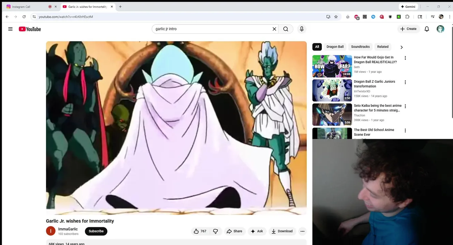453x245 pixels.
Task: Install app icon in address bar
Action: click(328, 17)
